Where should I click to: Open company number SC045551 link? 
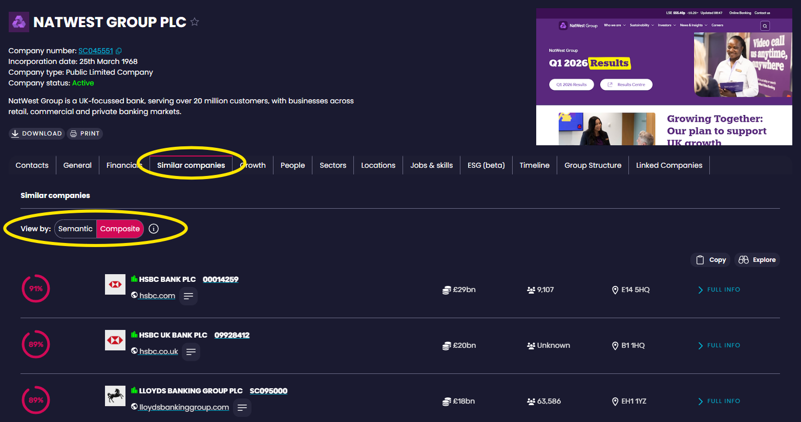pos(96,51)
